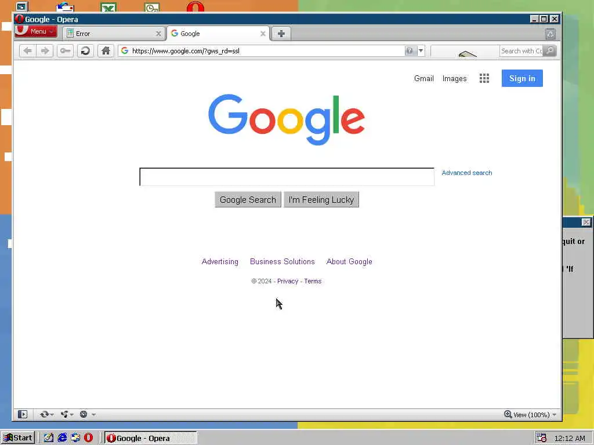Image resolution: width=594 pixels, height=445 pixels.
Task: Open the Advertising link
Action: click(220, 261)
